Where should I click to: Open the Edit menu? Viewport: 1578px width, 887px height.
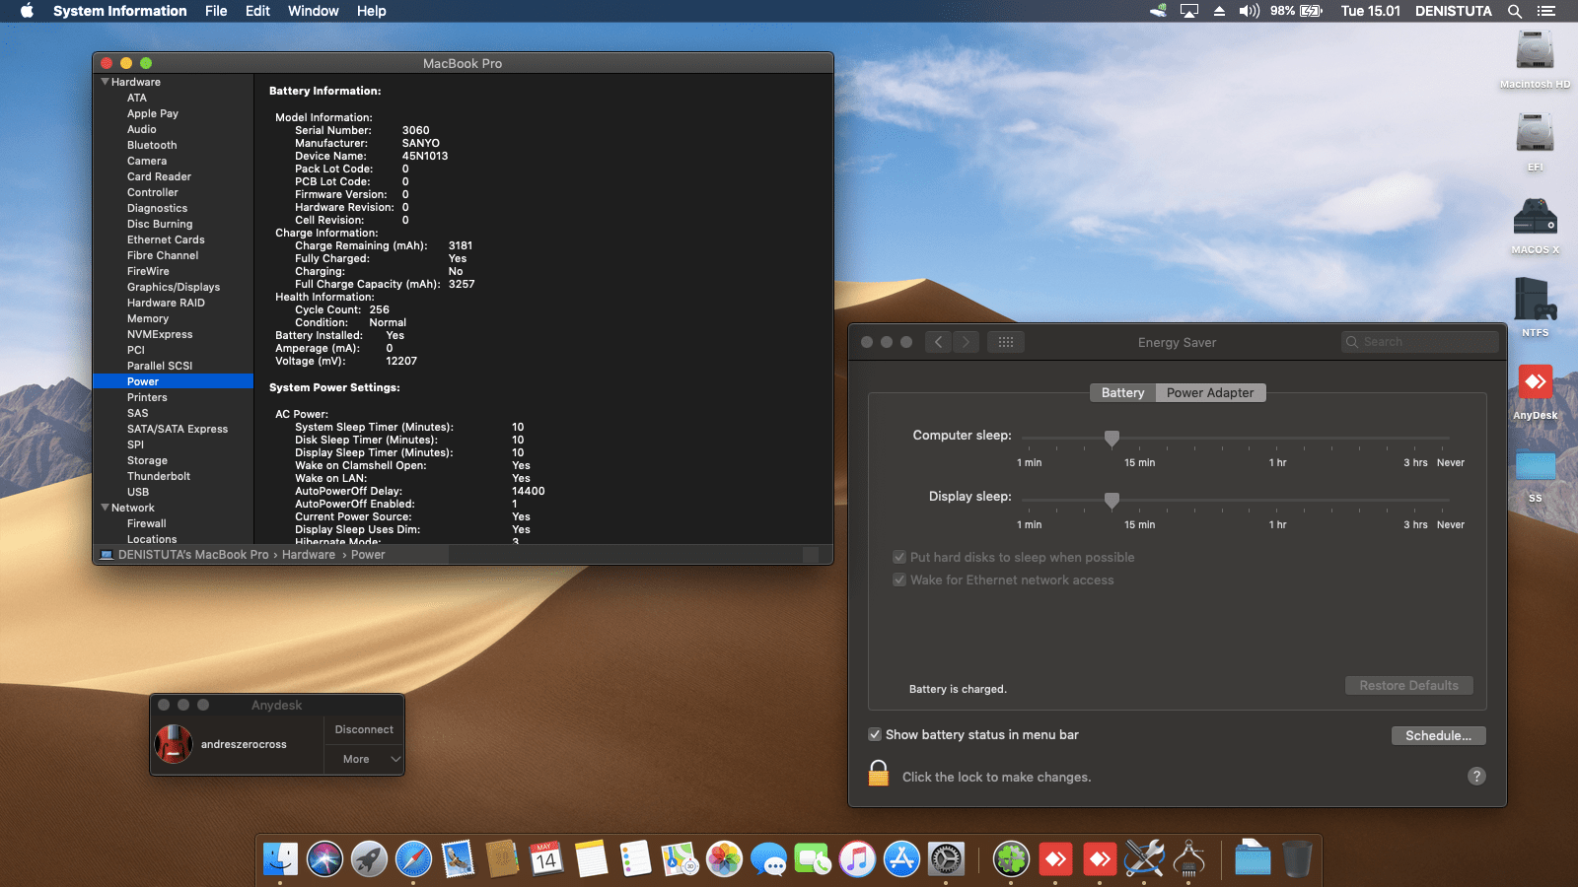click(x=257, y=11)
